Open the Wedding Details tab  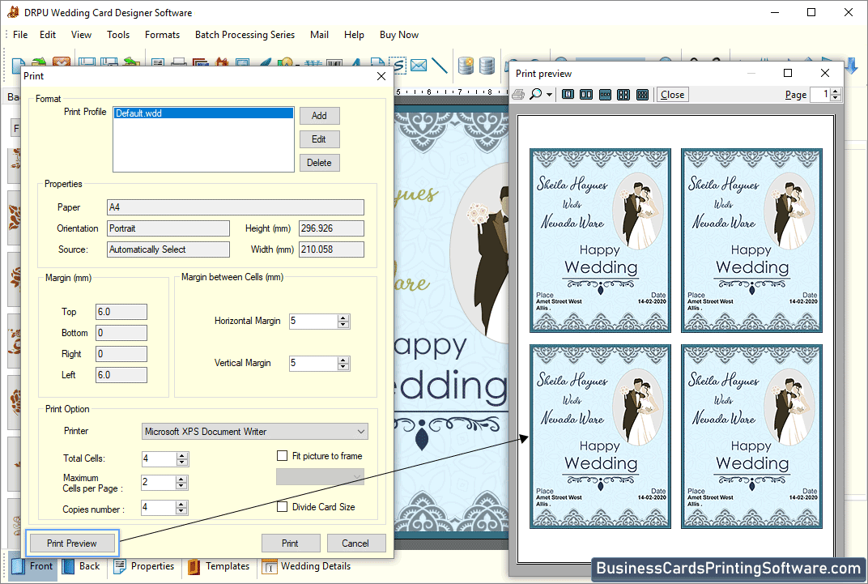(307, 566)
